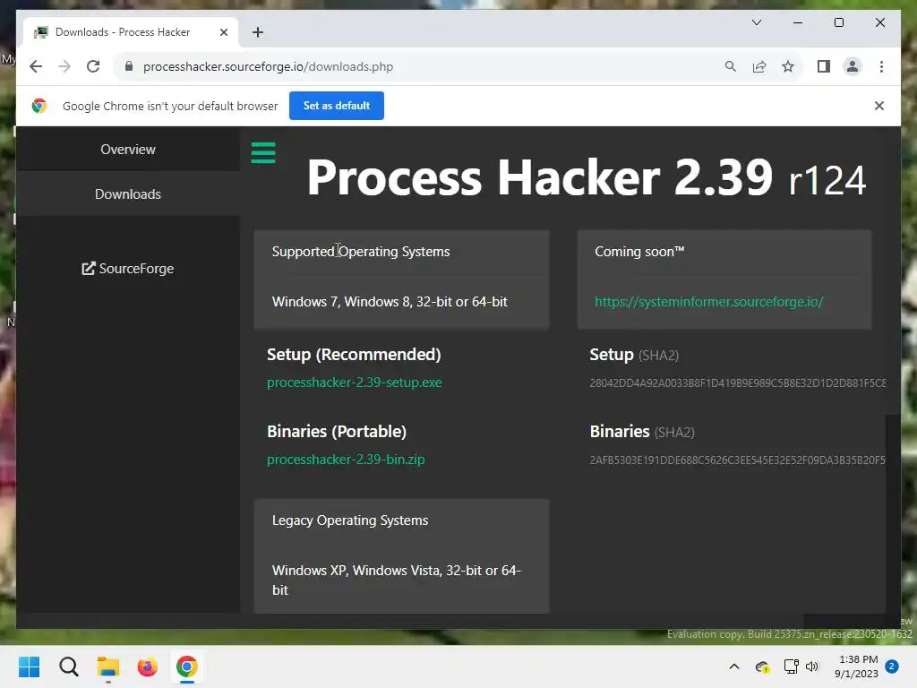
Task: Click the Chrome taskbar icon
Action: click(x=186, y=666)
